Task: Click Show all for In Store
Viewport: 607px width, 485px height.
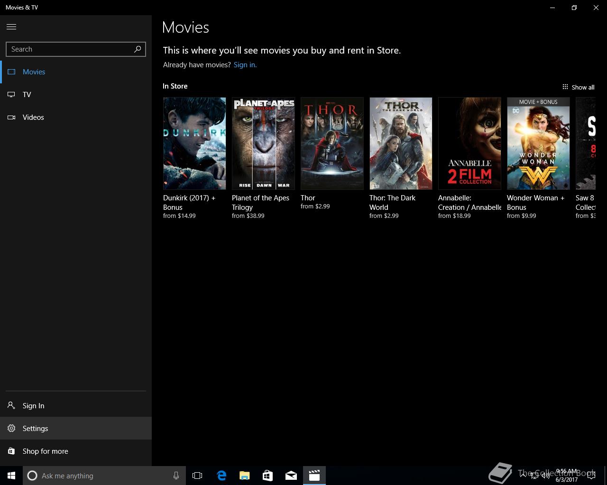Action: 578,87
